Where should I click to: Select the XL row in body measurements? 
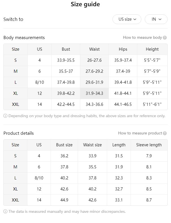[85, 93]
